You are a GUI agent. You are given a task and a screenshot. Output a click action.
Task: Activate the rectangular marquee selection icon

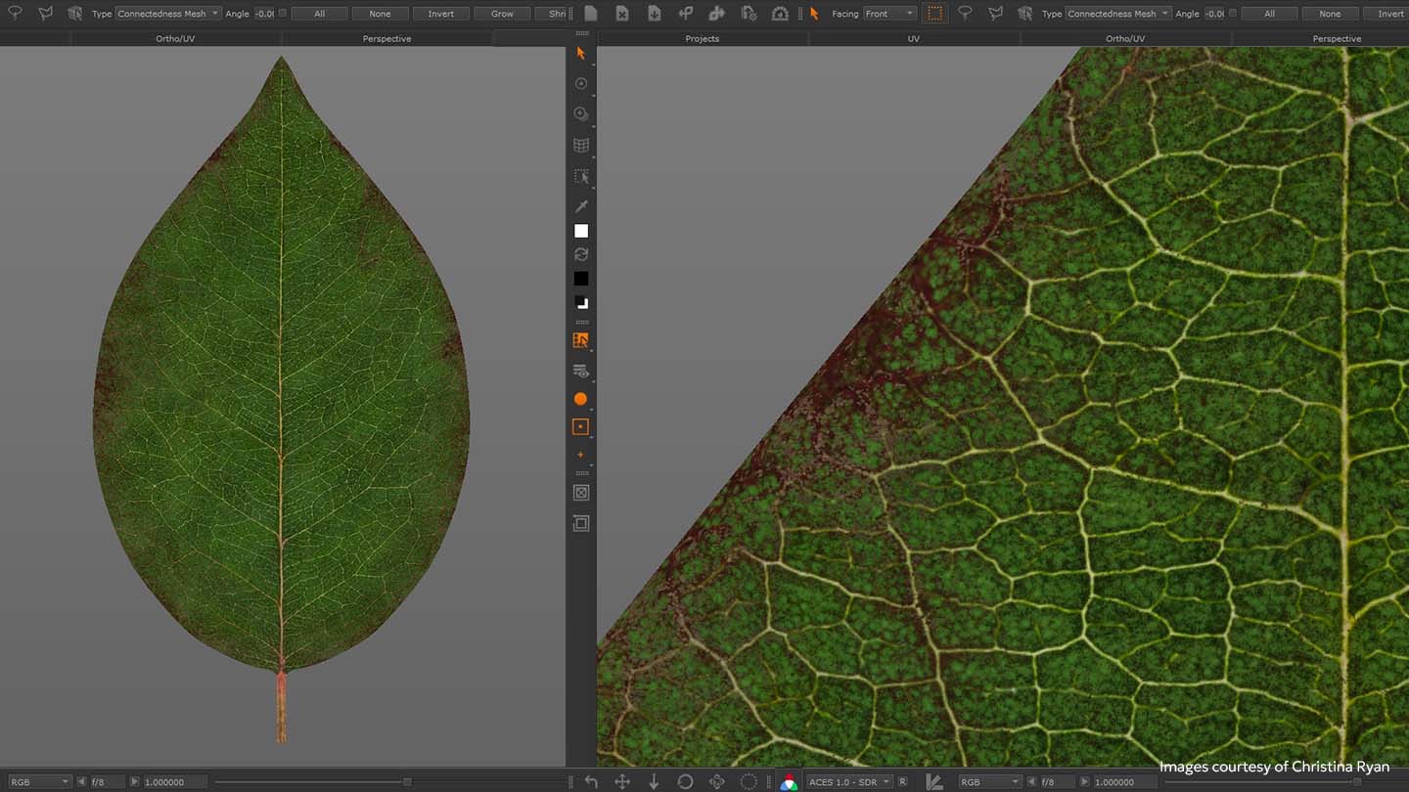[934, 13]
